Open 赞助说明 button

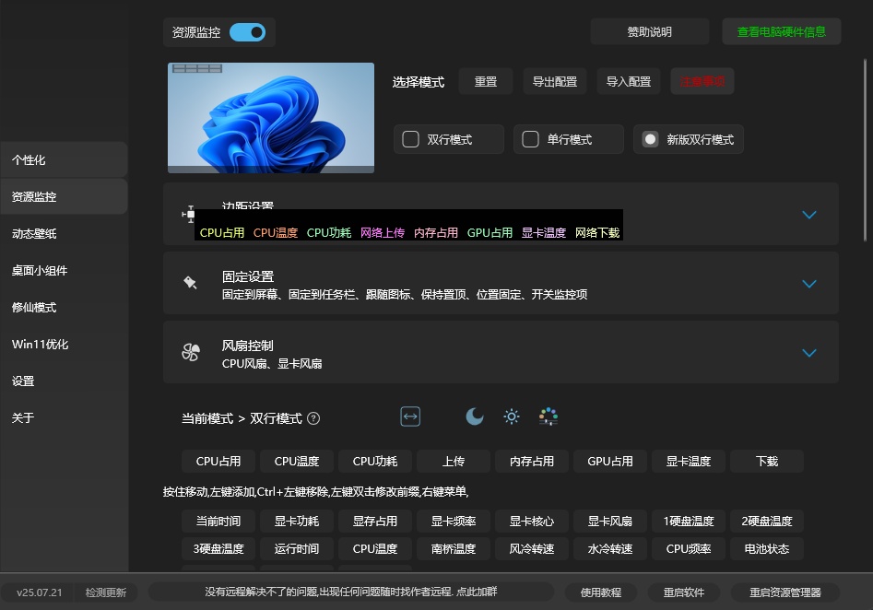pyautogui.click(x=649, y=31)
